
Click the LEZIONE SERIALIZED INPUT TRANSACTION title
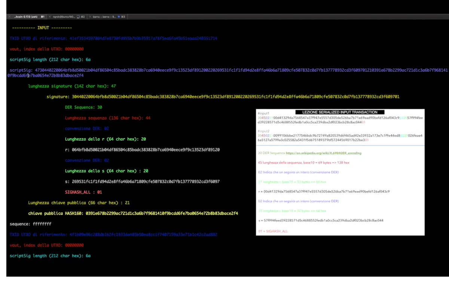tap(340, 112)
